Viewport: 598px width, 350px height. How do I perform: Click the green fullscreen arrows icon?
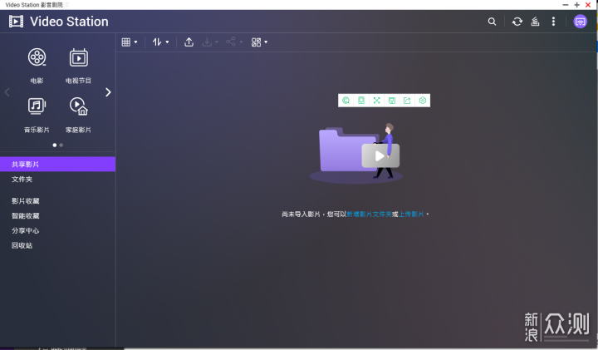pyautogui.click(x=377, y=101)
